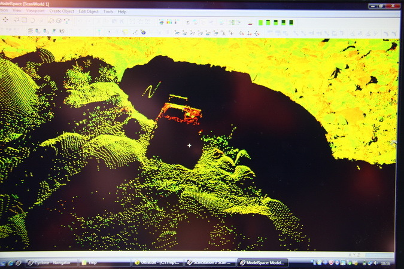
Task: Click the red minus icon in top toolbar
Action: (x=250, y=23)
